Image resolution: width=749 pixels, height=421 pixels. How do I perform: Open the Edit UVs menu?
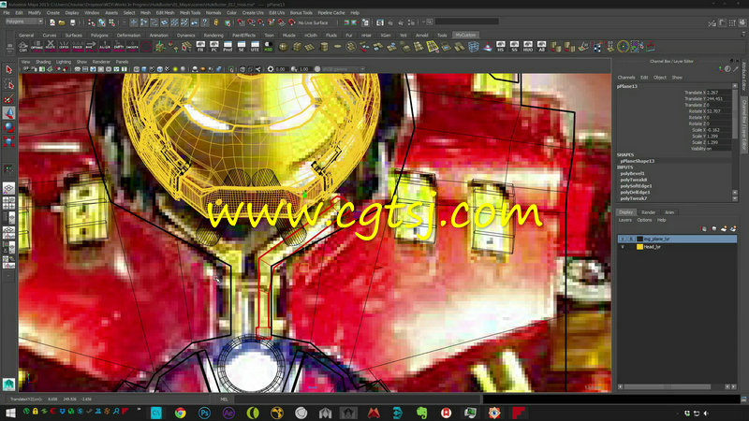pyautogui.click(x=277, y=13)
